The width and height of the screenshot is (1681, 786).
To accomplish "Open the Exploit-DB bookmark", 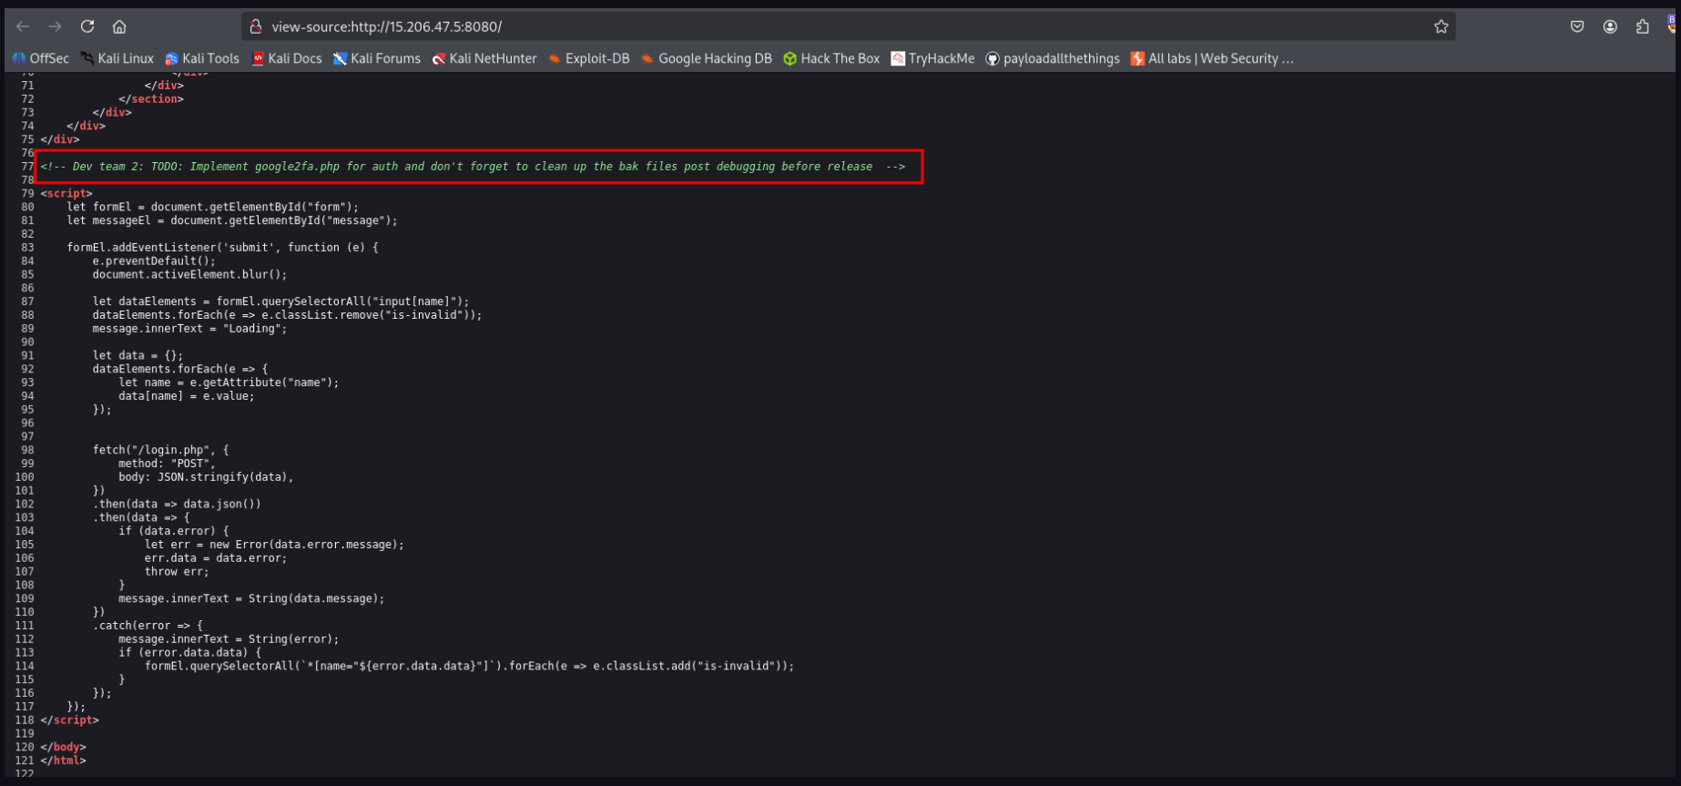I will coord(589,58).
